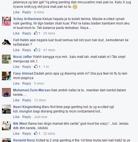This screenshot has width=138, height=142.
Task: Open Faey Ahmad's profile name
Action: click(x=23, y=74)
